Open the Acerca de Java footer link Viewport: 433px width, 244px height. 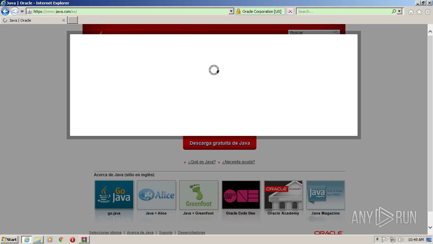pos(140,232)
